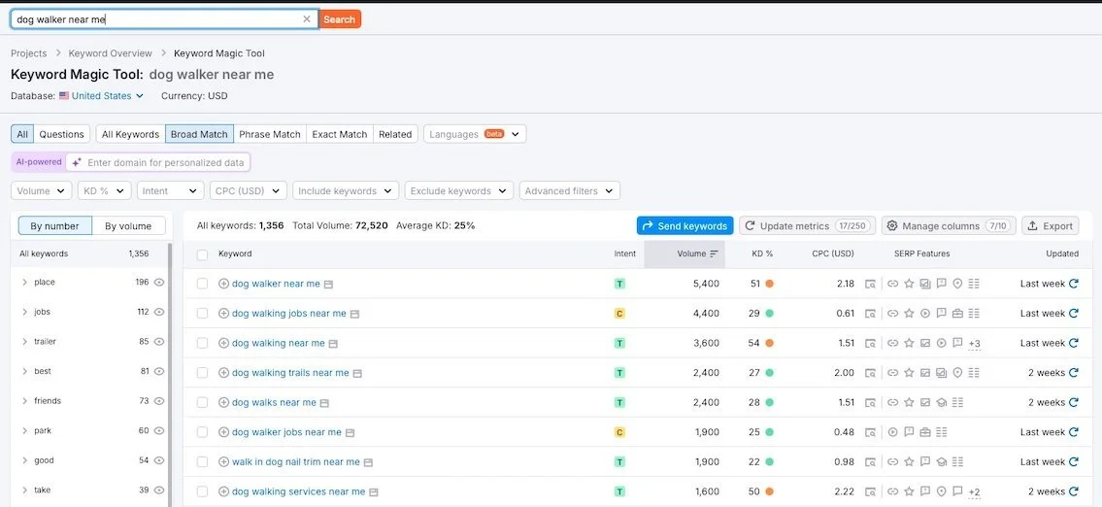Click the Send keywords button
The width and height of the screenshot is (1102, 507).
[x=685, y=225]
